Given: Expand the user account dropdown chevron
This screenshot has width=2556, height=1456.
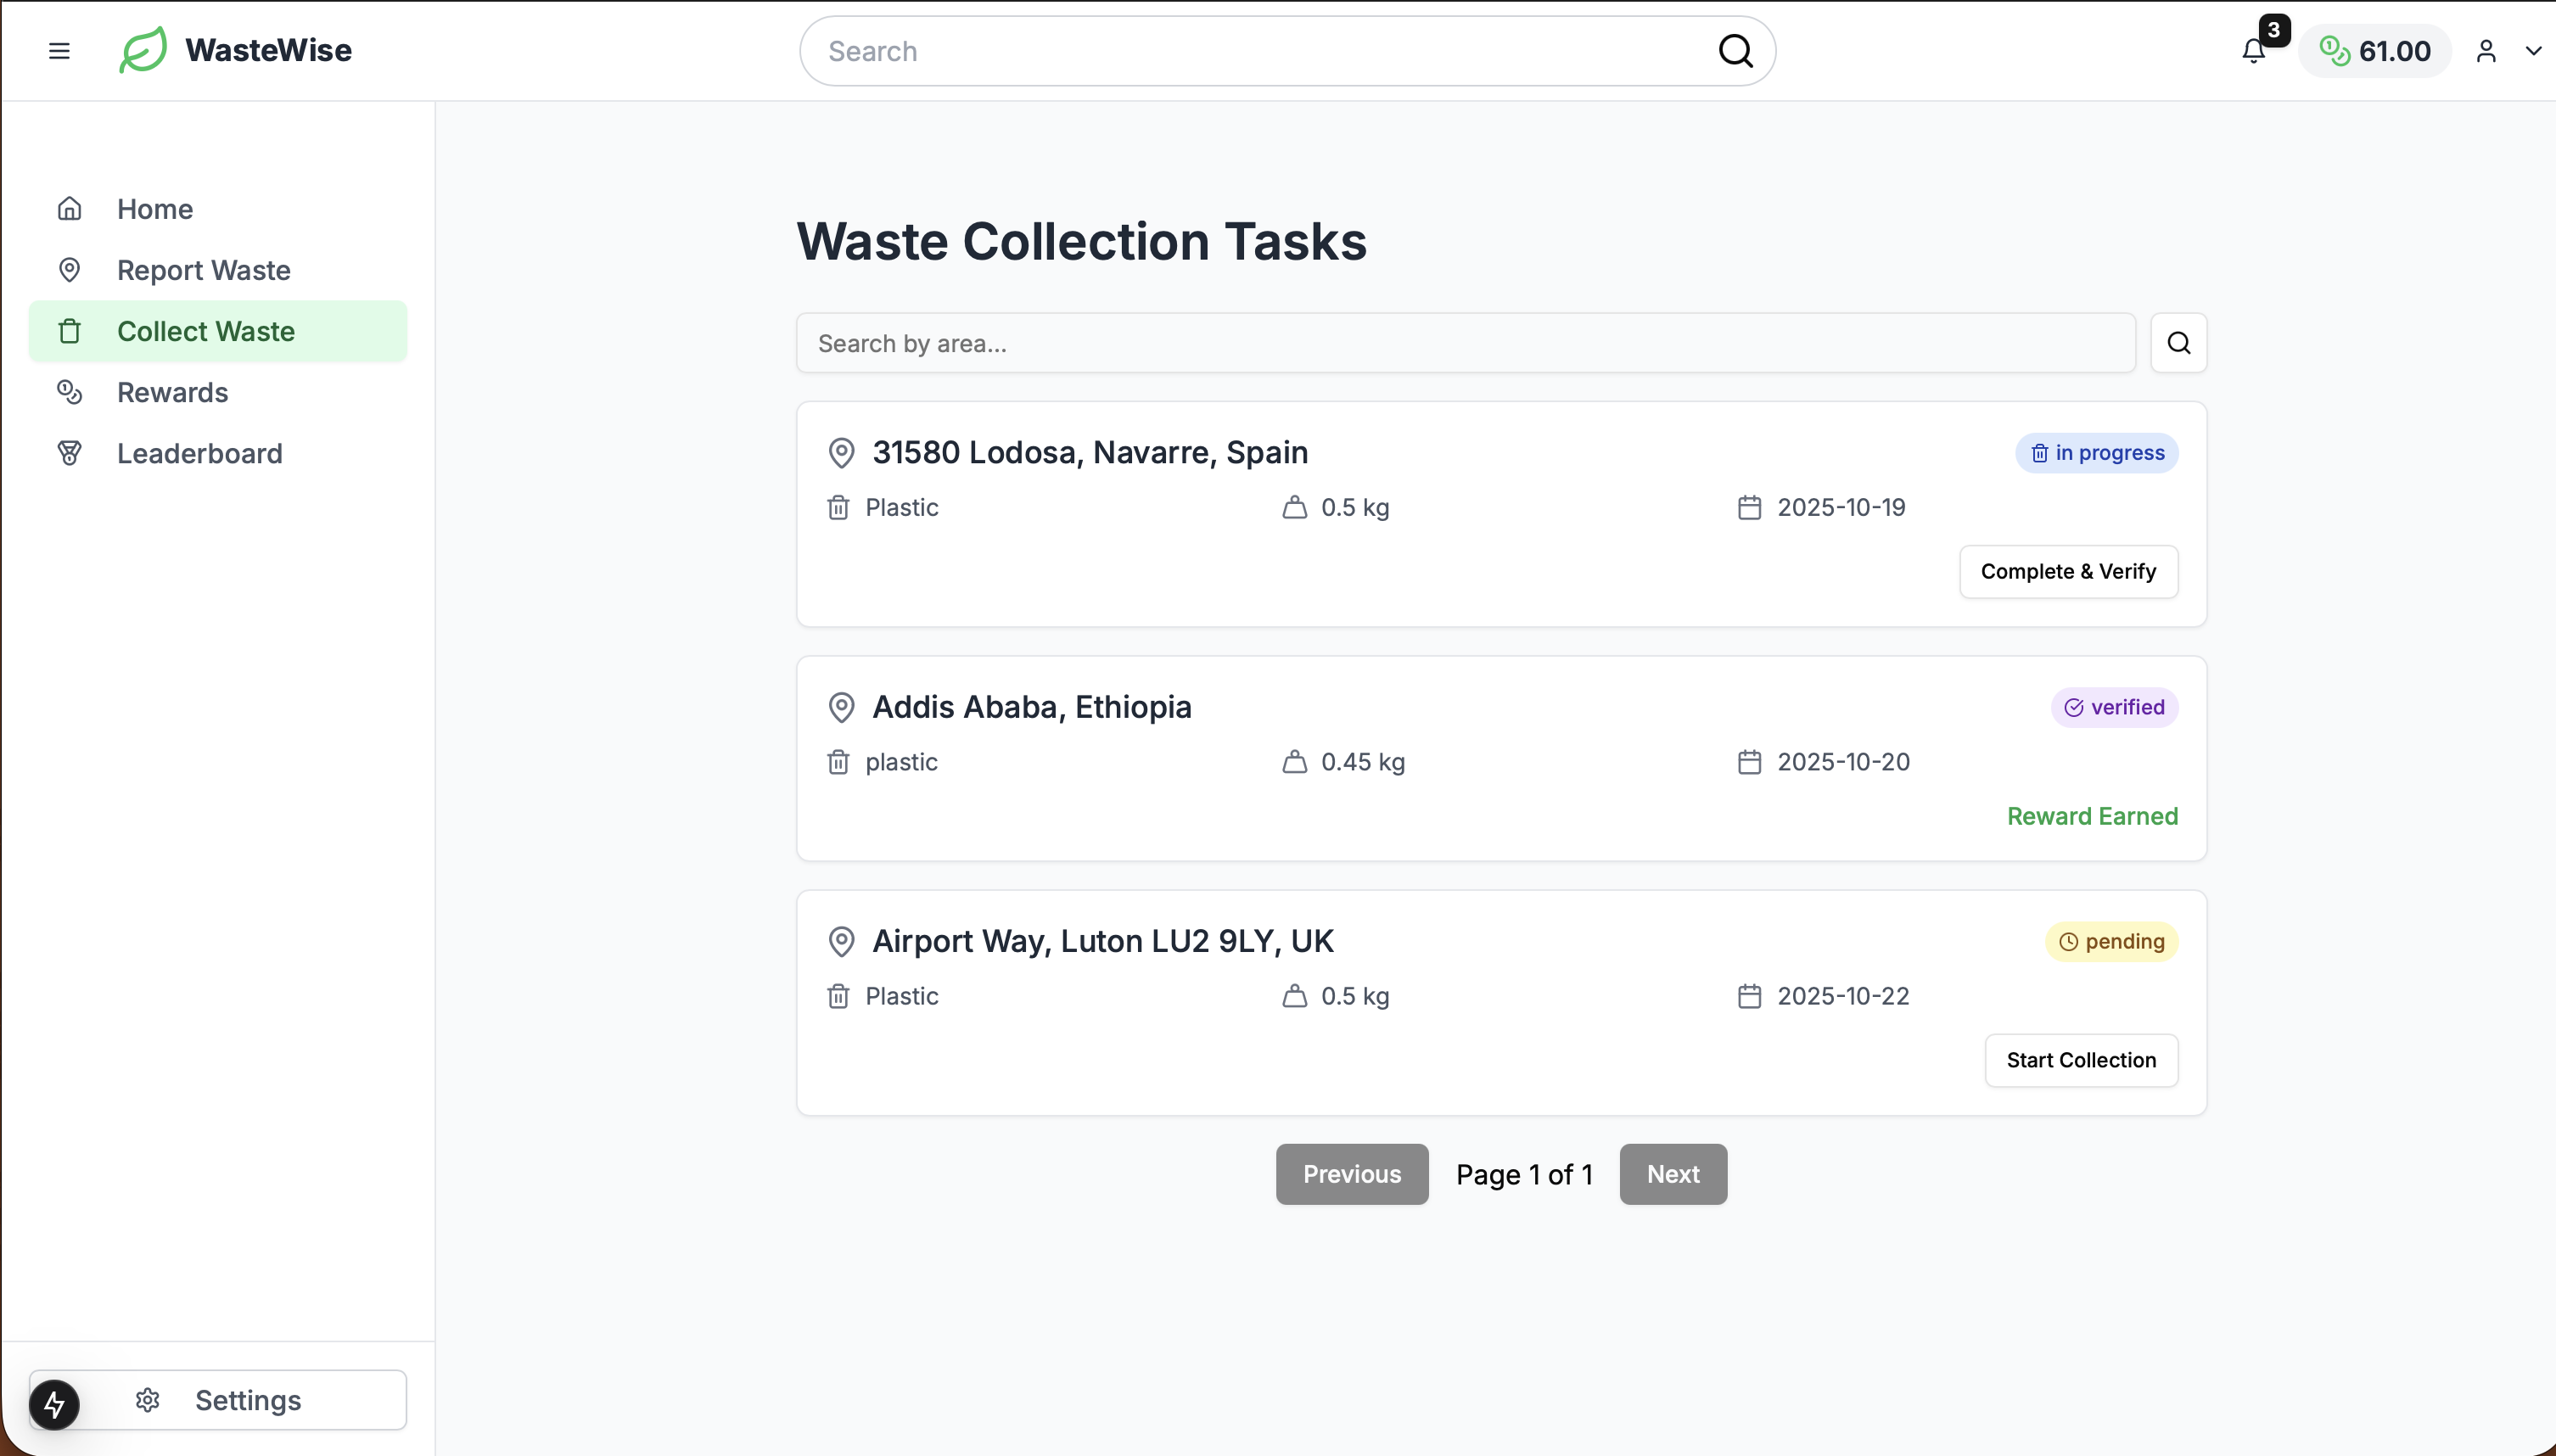Looking at the screenshot, I should click(2533, 51).
